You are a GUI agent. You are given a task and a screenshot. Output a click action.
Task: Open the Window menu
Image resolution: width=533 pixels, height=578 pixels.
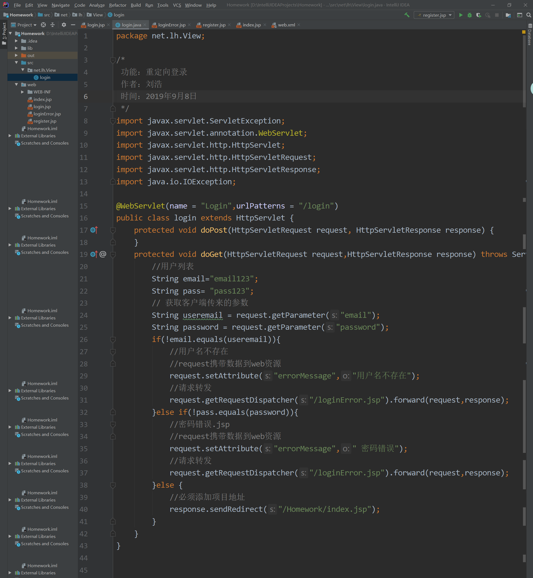pyautogui.click(x=193, y=5)
